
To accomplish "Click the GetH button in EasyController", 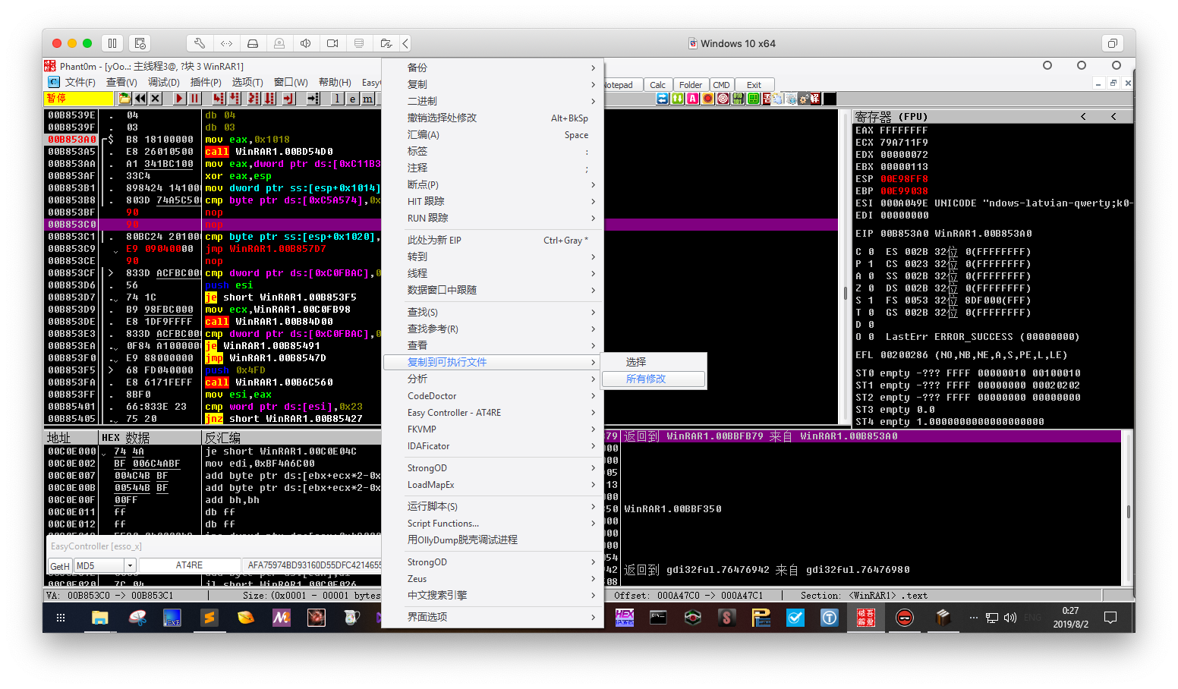I will [x=59, y=565].
